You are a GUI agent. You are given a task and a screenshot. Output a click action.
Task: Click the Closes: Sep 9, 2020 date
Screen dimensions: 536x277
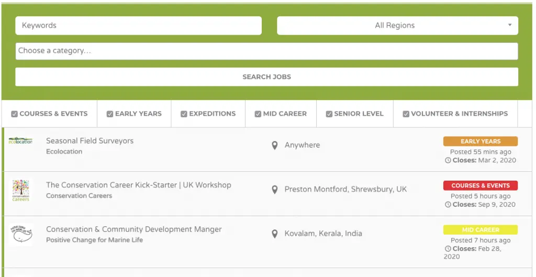[484, 205]
